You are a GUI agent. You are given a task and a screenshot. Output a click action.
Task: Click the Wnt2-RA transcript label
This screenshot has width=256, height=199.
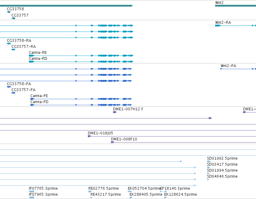223,23
